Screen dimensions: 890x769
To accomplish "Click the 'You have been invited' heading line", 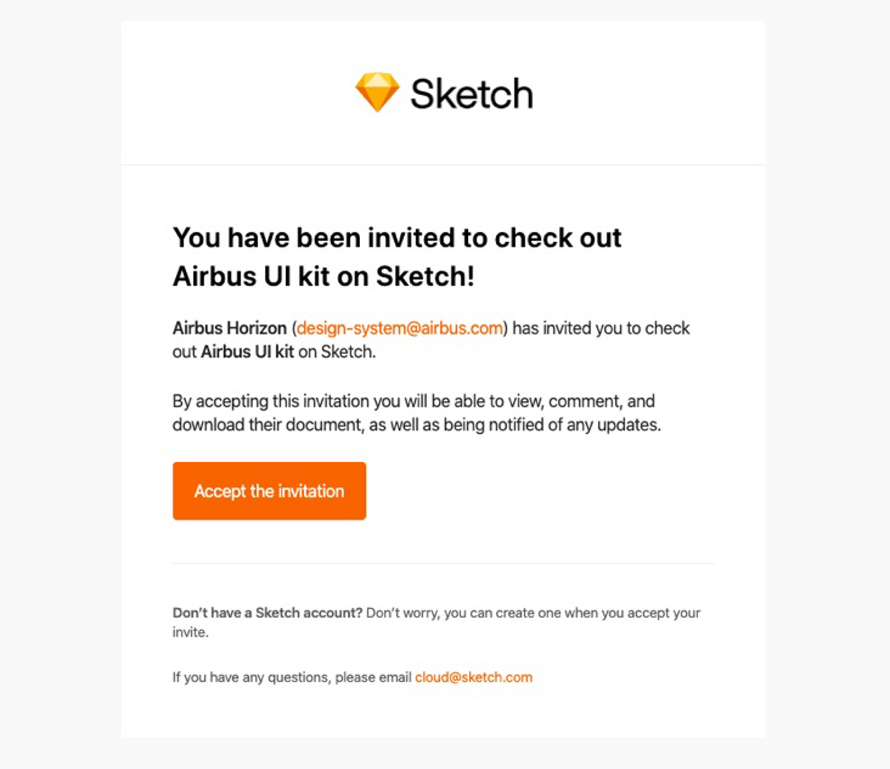I will tap(396, 238).
